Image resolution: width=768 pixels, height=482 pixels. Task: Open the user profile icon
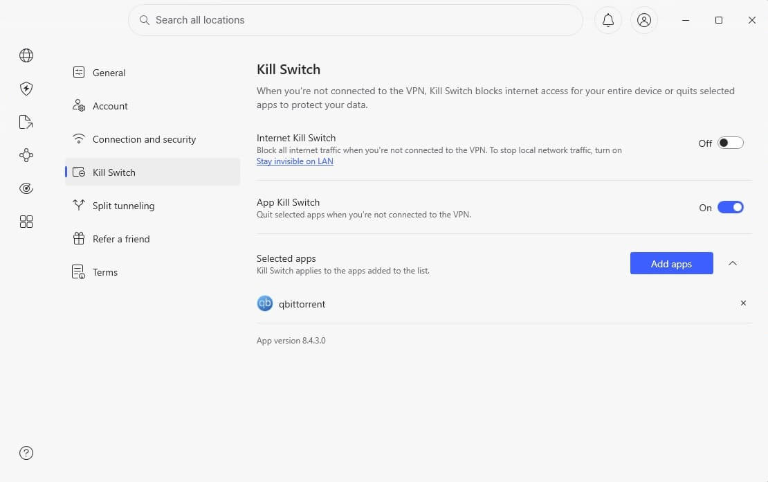click(643, 20)
